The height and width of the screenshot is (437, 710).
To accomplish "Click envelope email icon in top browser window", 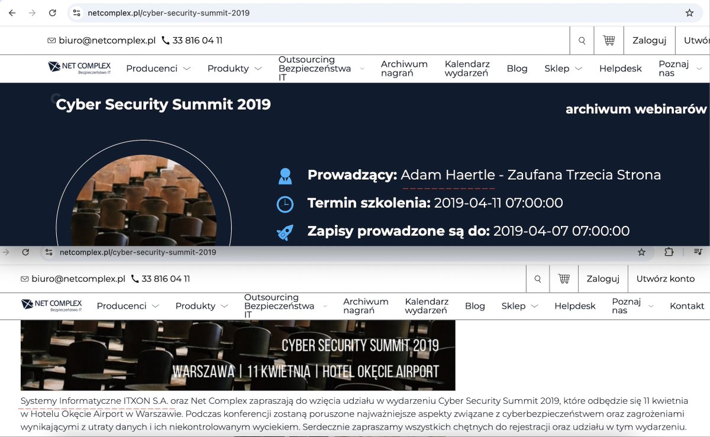I will (x=51, y=41).
